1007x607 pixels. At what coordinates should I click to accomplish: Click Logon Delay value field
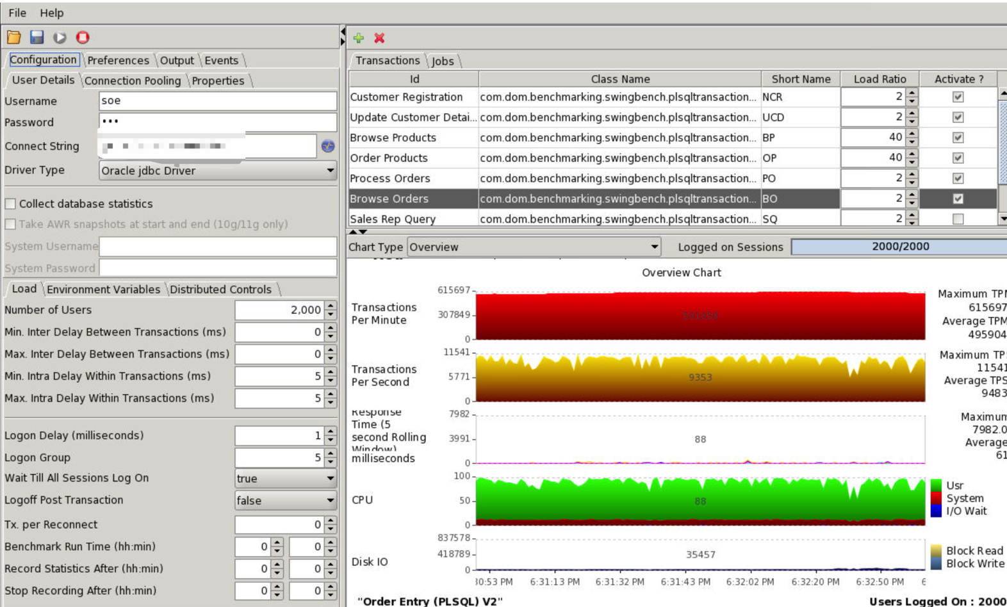click(279, 435)
